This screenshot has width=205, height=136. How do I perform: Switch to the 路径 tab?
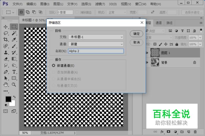[x=169, y=23]
